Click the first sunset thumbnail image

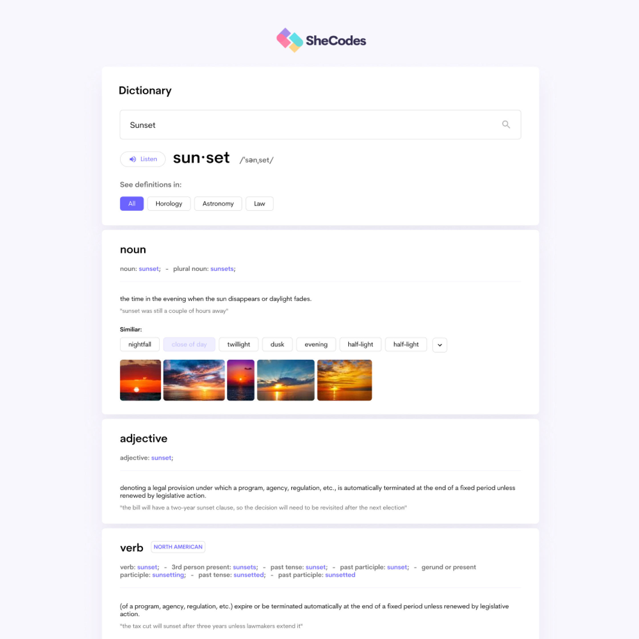coord(140,380)
